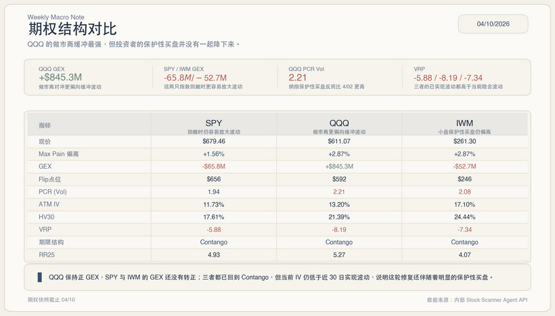Click QQQ VRP -8.19 table cell
Screen dimensions: 555x316
pyautogui.click(x=339, y=230)
